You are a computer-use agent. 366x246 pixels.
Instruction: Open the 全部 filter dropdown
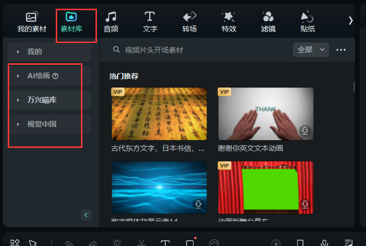click(311, 50)
